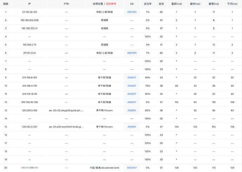Image resolution: width=242 pixels, height=172 pixels.
Task: Click location 骨干网/联通 for 219.158.35.158
Action: [x=104, y=102]
